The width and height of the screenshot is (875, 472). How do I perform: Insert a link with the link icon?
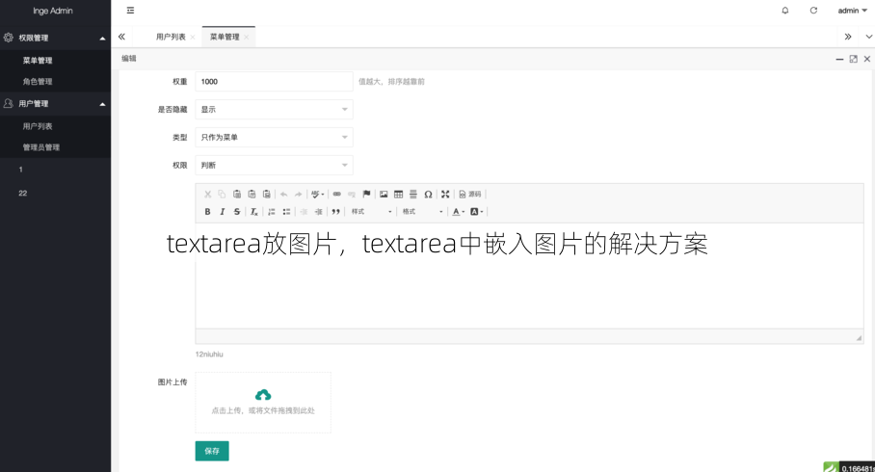point(337,195)
